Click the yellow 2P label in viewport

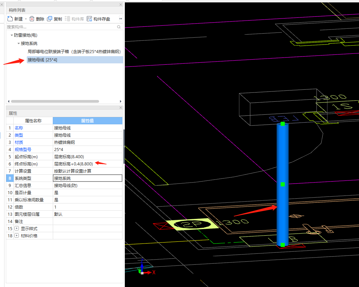[192, 225]
